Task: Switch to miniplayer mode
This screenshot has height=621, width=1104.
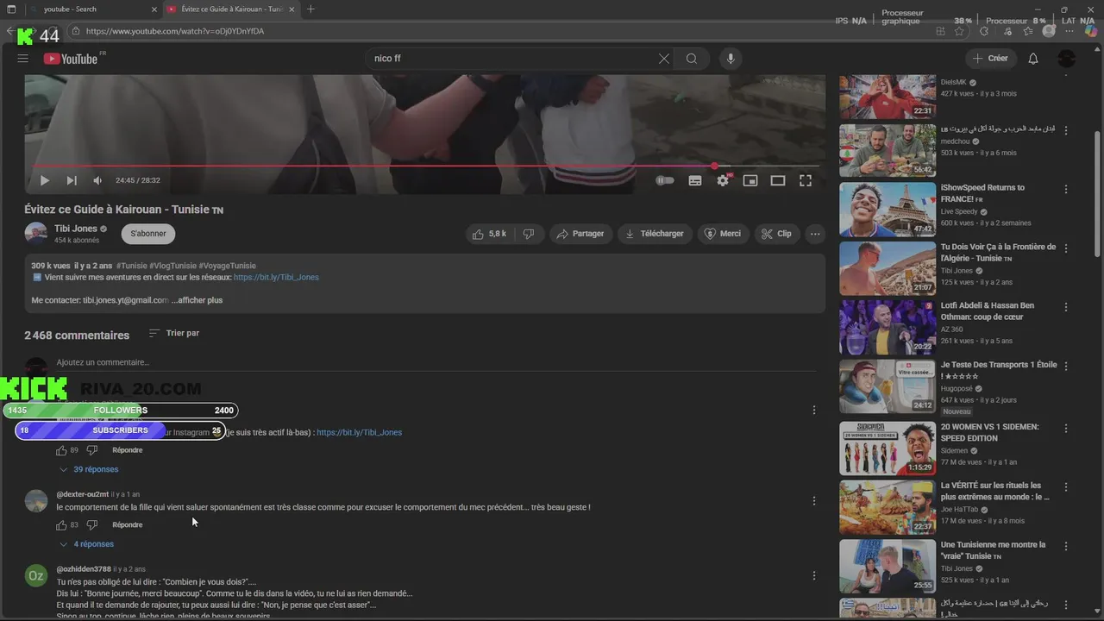Action: click(x=750, y=180)
